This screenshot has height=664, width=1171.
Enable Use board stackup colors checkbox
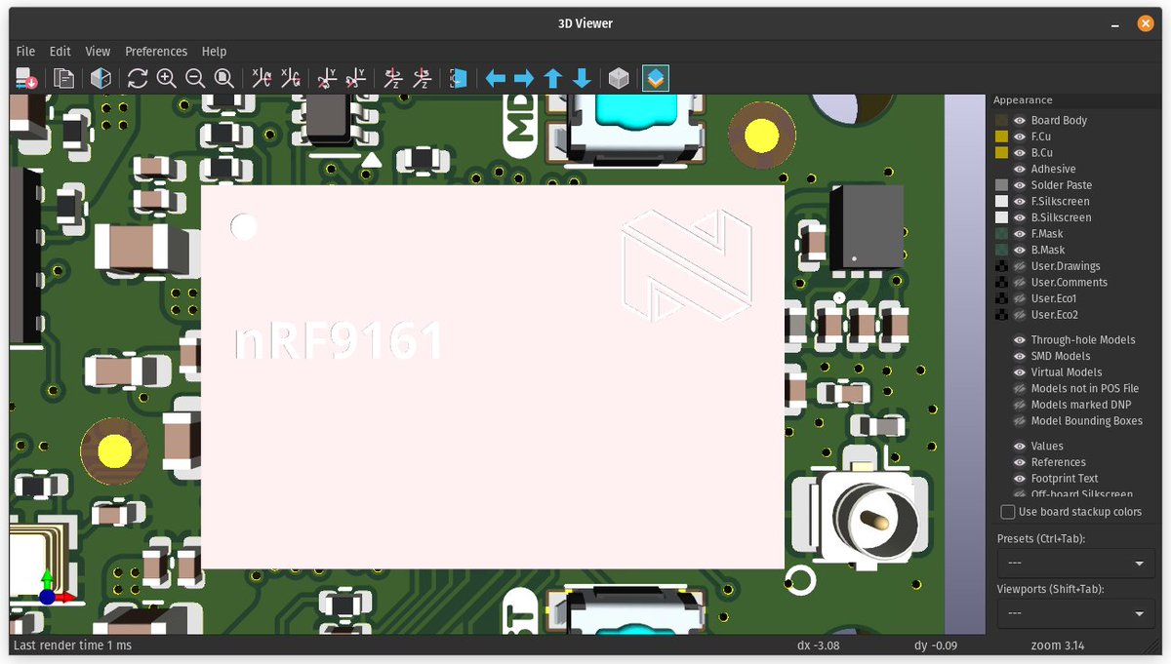[x=1008, y=512]
